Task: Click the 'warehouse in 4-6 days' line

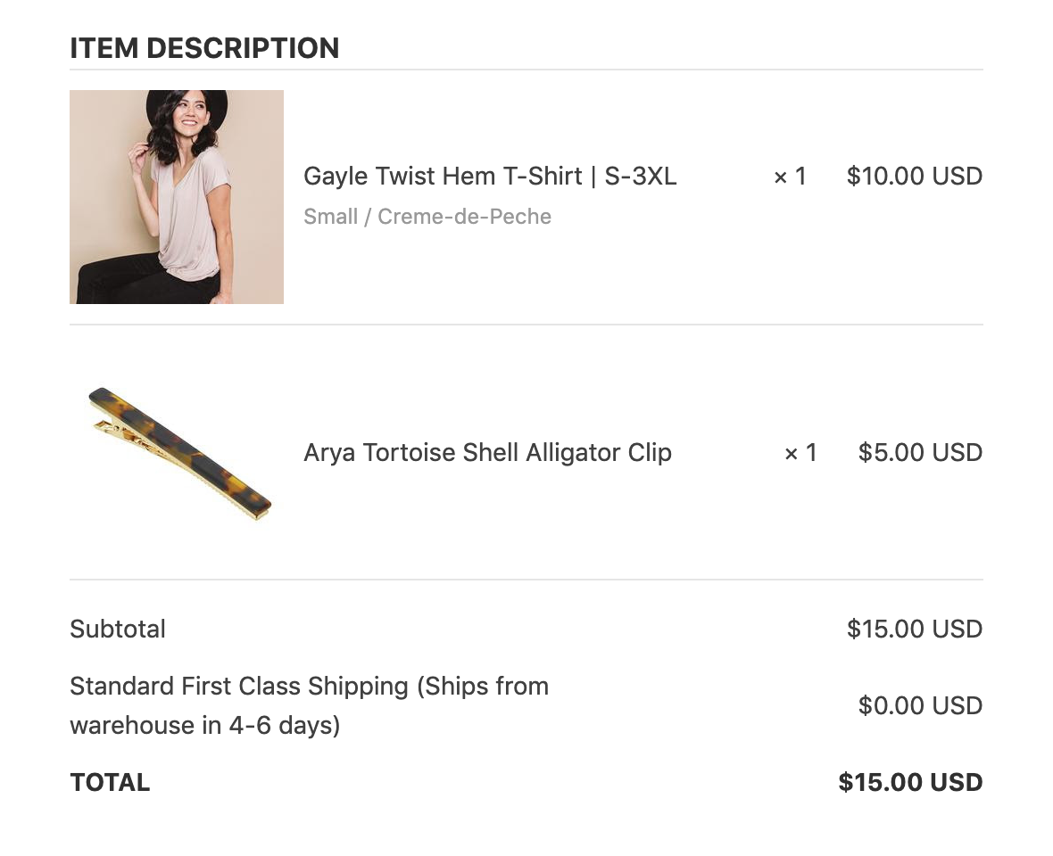Action: coord(205,725)
